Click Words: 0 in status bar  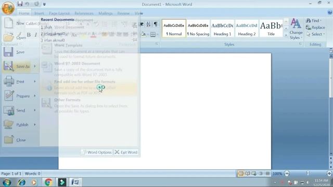pyautogui.click(x=32, y=173)
